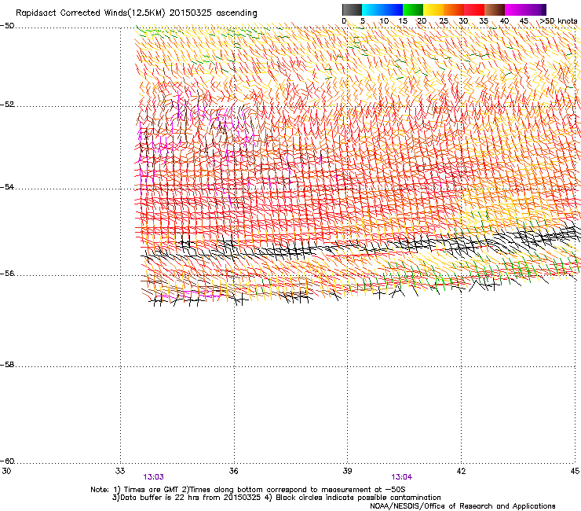This screenshot has height=511, width=581.
Task: Pick the green 15-20 knots color band
Action: pos(413,9)
